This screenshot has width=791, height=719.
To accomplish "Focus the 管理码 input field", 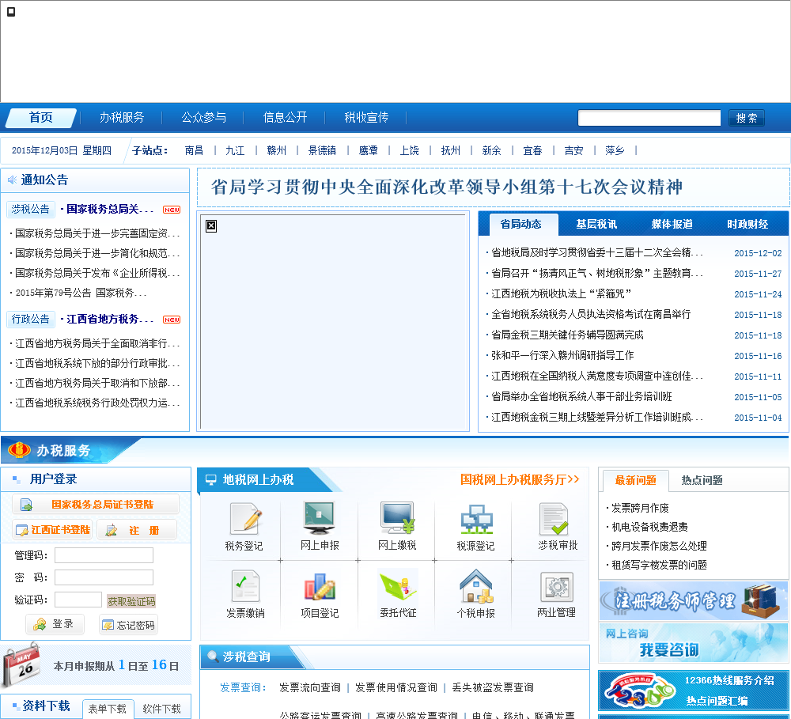I will coord(104,555).
